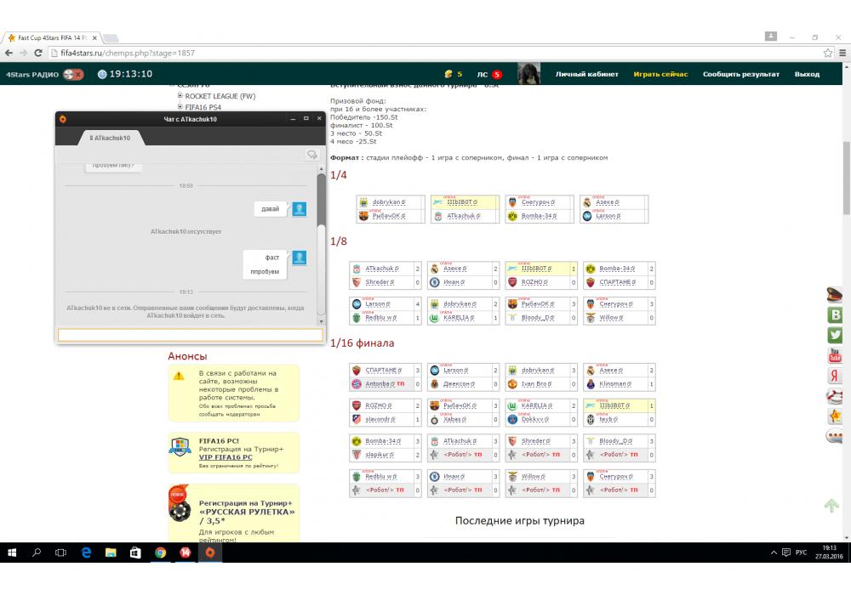Click the chat window scrollbar
Image resolution: width=851 pixels, height=595 pixels.
coord(321,246)
